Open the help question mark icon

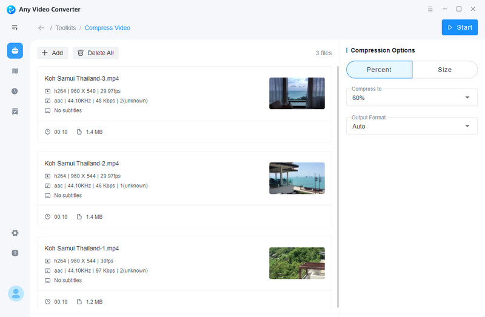point(15,253)
